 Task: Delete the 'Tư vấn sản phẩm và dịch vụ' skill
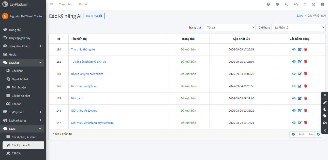(x=306, y=62)
